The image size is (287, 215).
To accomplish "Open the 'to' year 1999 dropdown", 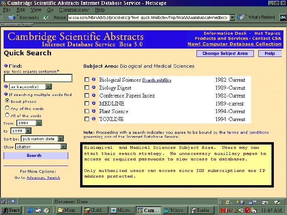I will pos(21,131).
